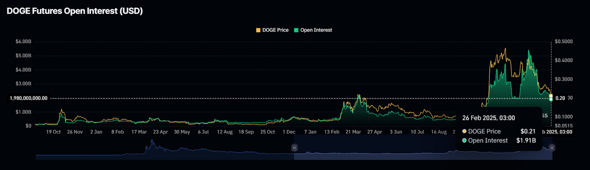Click the $5.00B left axis label
Image resolution: width=590 pixels, height=170 pixels.
[23, 55]
